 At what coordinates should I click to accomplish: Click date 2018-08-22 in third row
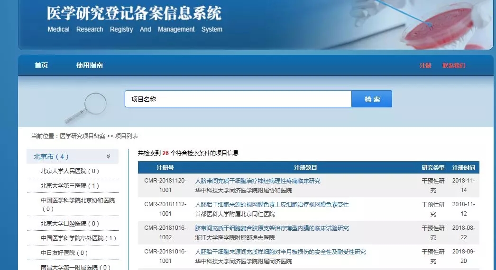[x=463, y=233]
